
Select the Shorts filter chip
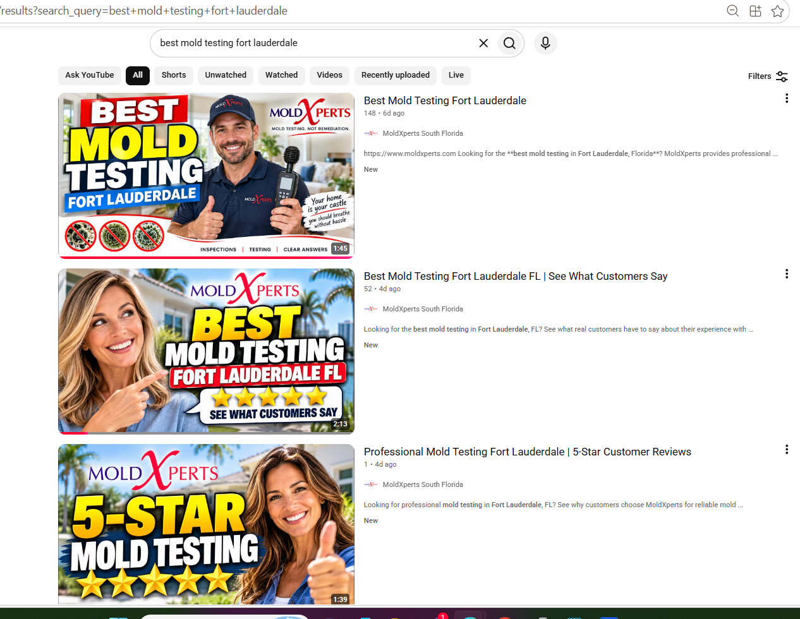[174, 75]
